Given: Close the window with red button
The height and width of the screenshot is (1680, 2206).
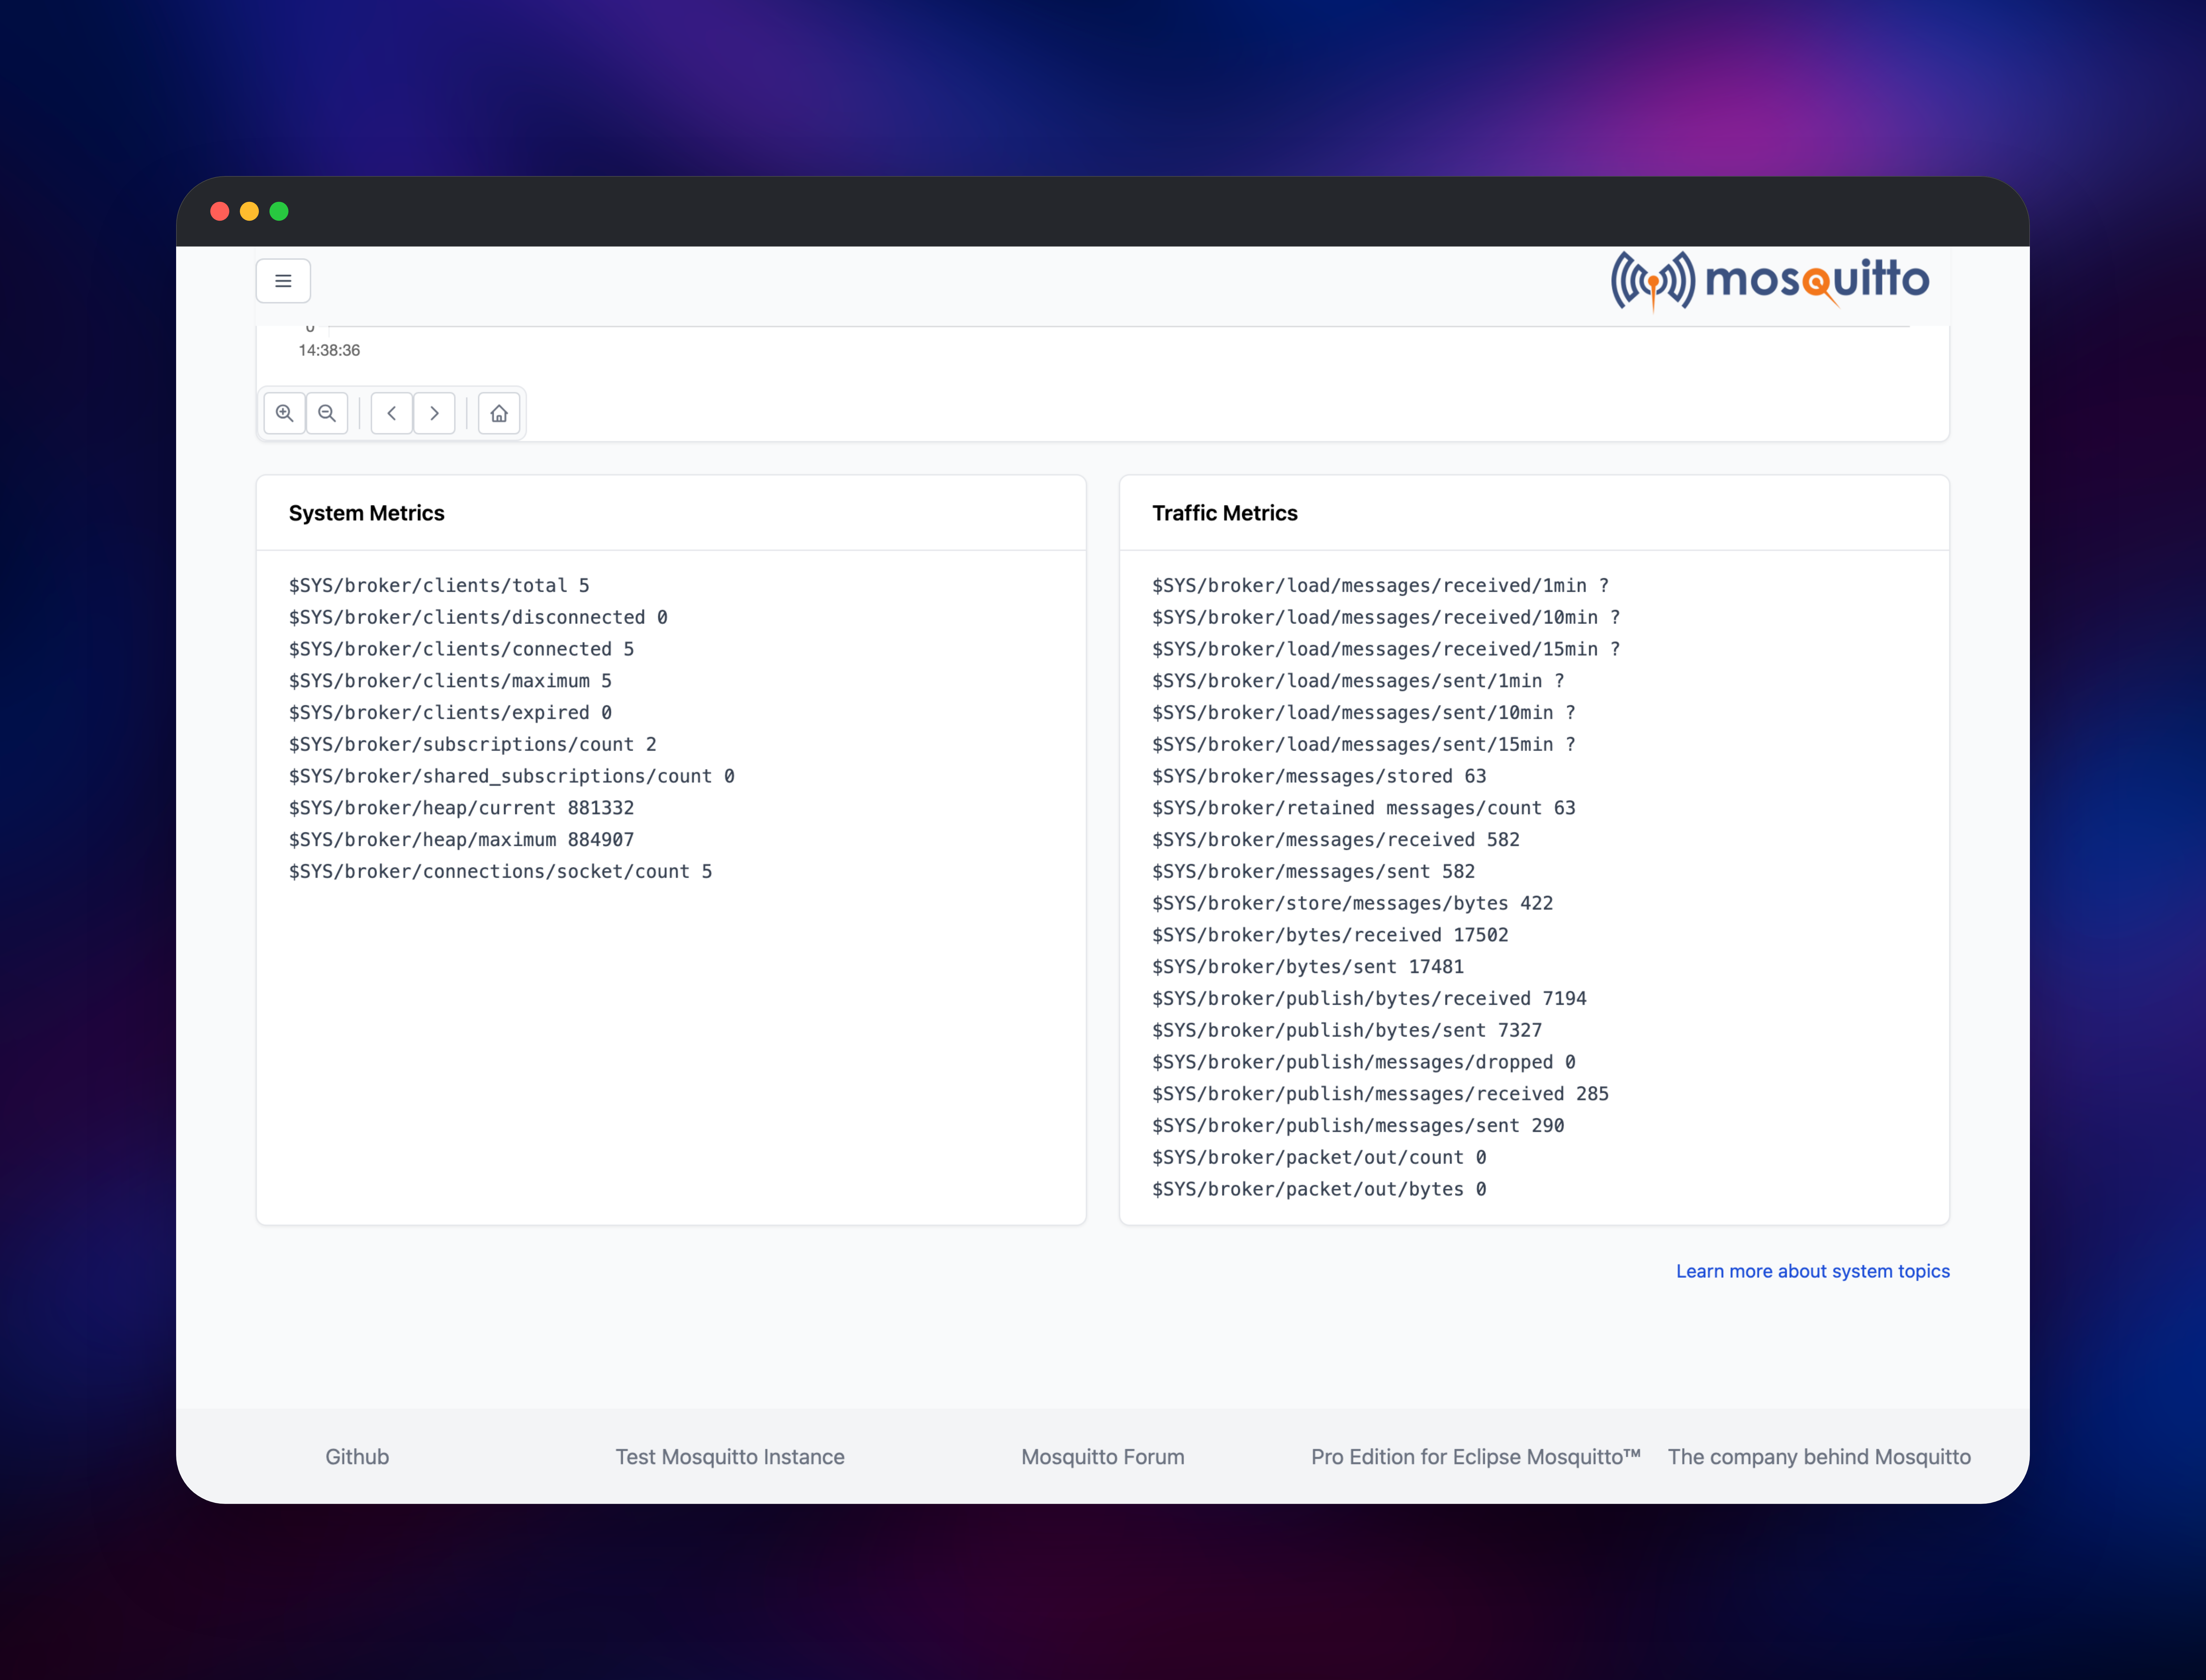Looking at the screenshot, I should pos(220,211).
